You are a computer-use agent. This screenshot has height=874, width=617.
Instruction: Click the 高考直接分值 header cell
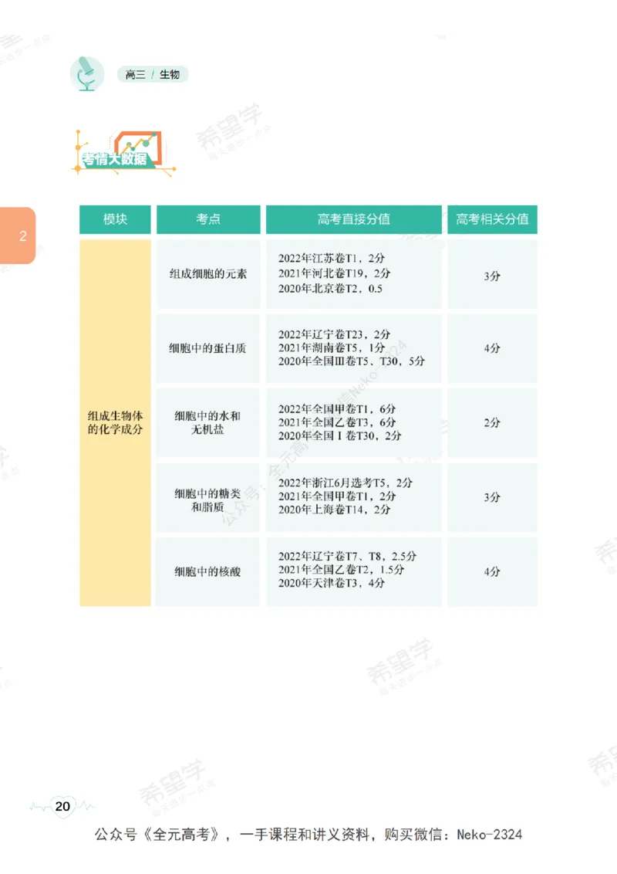pyautogui.click(x=353, y=219)
